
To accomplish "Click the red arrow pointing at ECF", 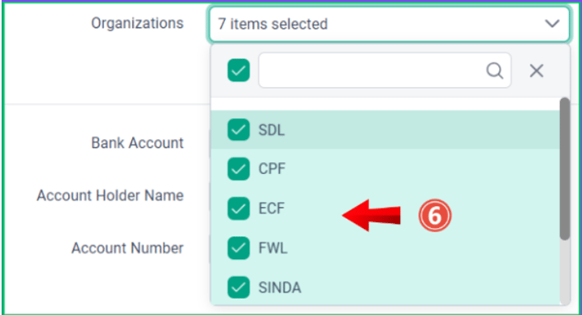I will pyautogui.click(x=371, y=215).
